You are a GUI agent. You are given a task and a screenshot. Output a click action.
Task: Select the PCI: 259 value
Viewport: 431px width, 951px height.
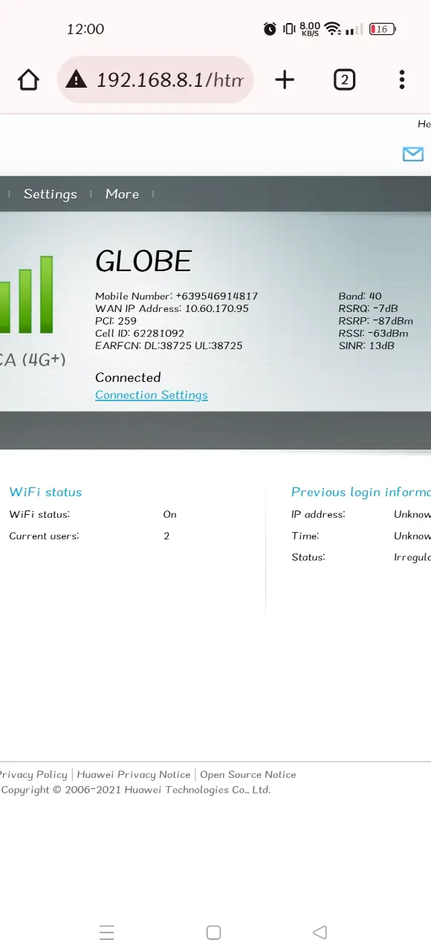tap(116, 321)
